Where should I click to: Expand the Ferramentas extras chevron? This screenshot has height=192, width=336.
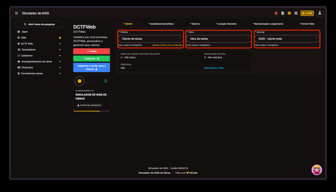pos(60,74)
